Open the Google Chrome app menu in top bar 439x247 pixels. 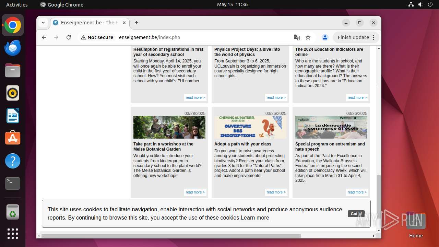pos(62,4)
